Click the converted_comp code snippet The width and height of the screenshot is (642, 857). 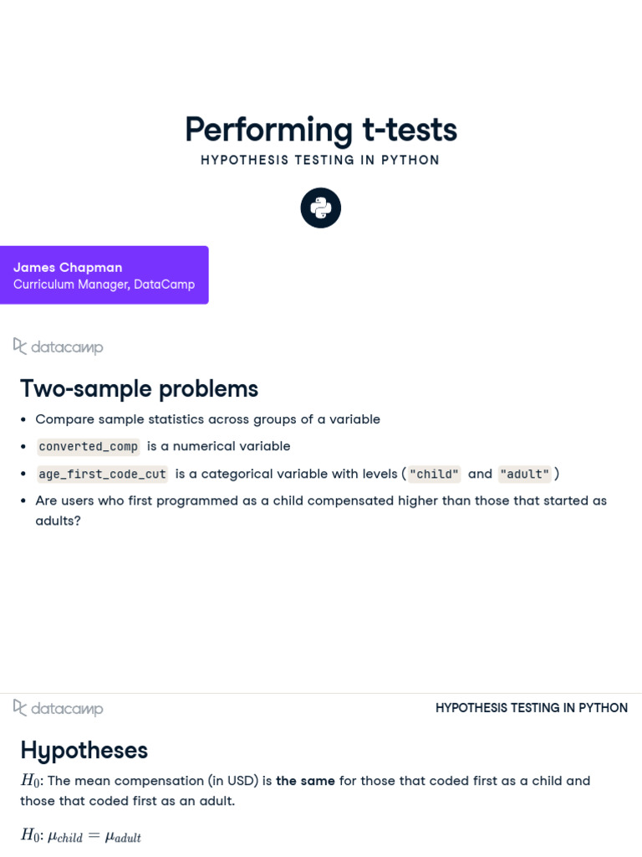[x=89, y=446]
